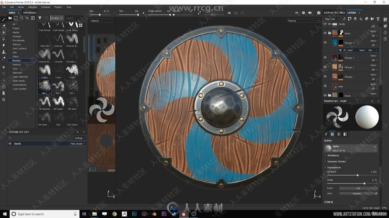This screenshot has width=389, height=218.
Task: Toggle visibility of Shield texture set
Action: pos(10,144)
